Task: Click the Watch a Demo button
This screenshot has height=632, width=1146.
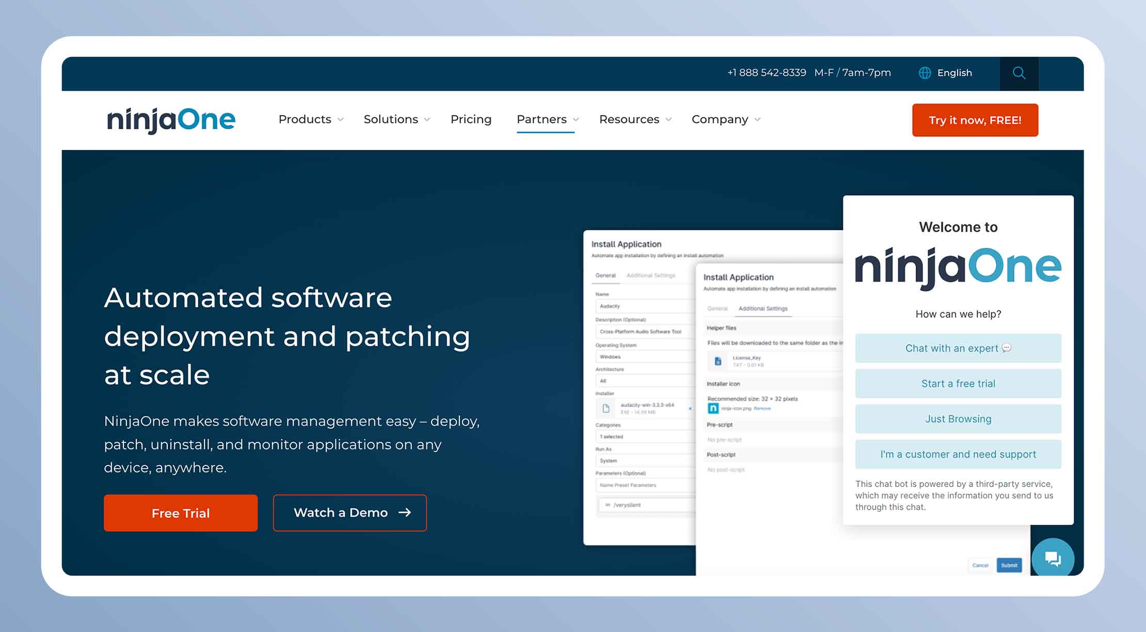Action: click(x=350, y=513)
